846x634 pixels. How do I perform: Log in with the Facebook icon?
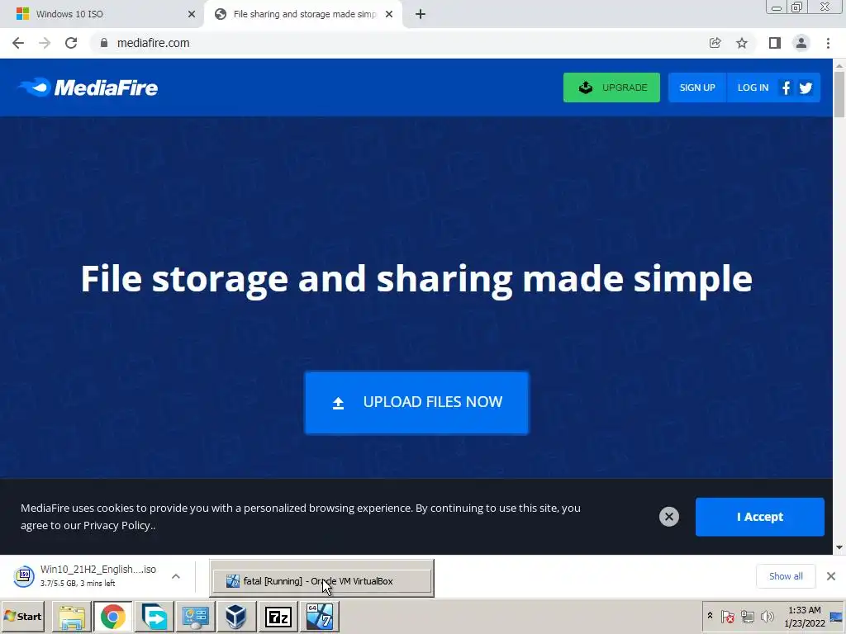click(x=787, y=88)
